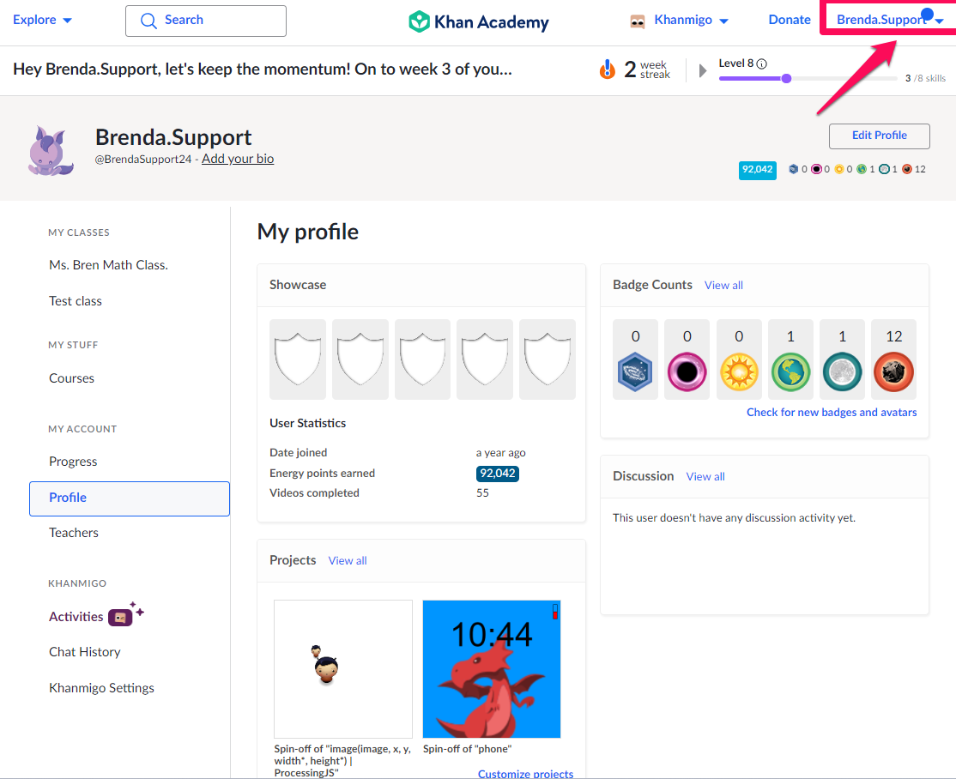This screenshot has width=956, height=779.
Task: Click the Spin-off of image ProcessingJS title
Action: point(342,761)
